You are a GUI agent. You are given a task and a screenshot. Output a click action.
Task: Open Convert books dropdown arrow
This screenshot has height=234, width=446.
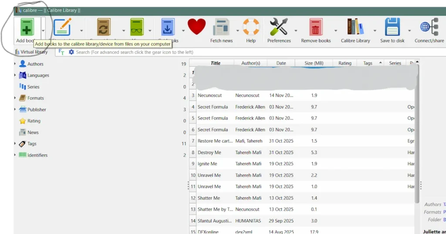tap(123, 30)
